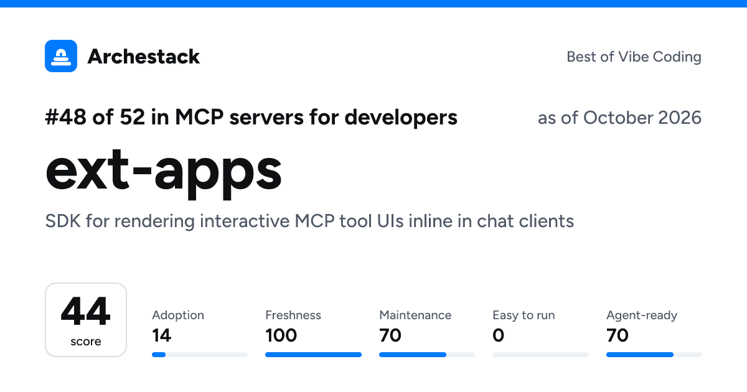
Task: Click the Maintenance progress bar
Action: pyautogui.click(x=427, y=355)
